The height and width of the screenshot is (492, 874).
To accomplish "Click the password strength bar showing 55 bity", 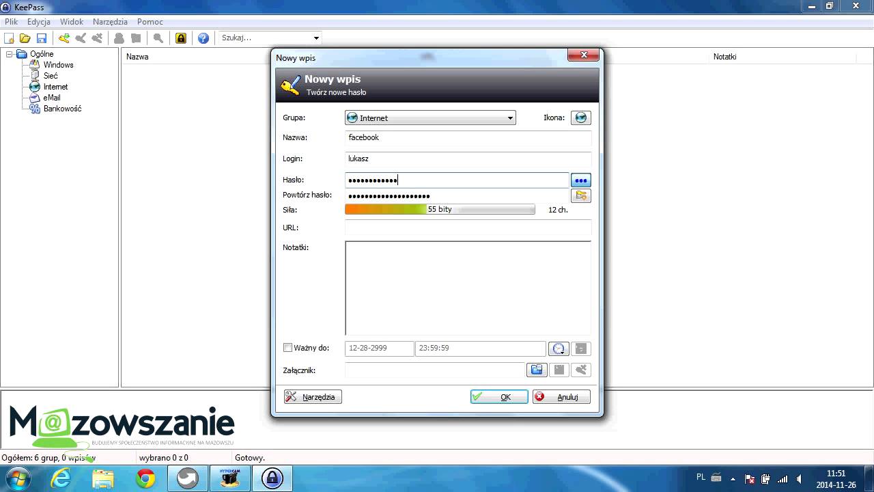I will (x=440, y=209).
